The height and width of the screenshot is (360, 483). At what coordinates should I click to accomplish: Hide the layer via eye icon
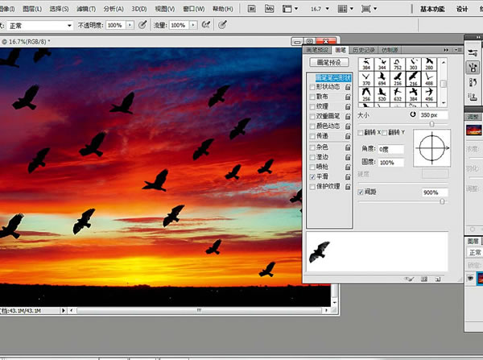tap(470, 278)
